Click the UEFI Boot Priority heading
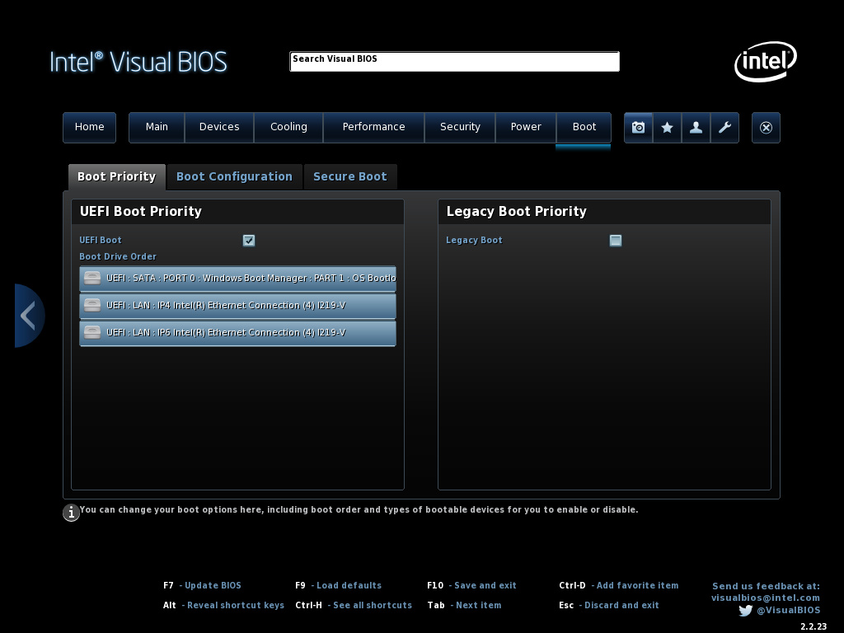Viewport: 844px width, 633px height. pos(140,211)
